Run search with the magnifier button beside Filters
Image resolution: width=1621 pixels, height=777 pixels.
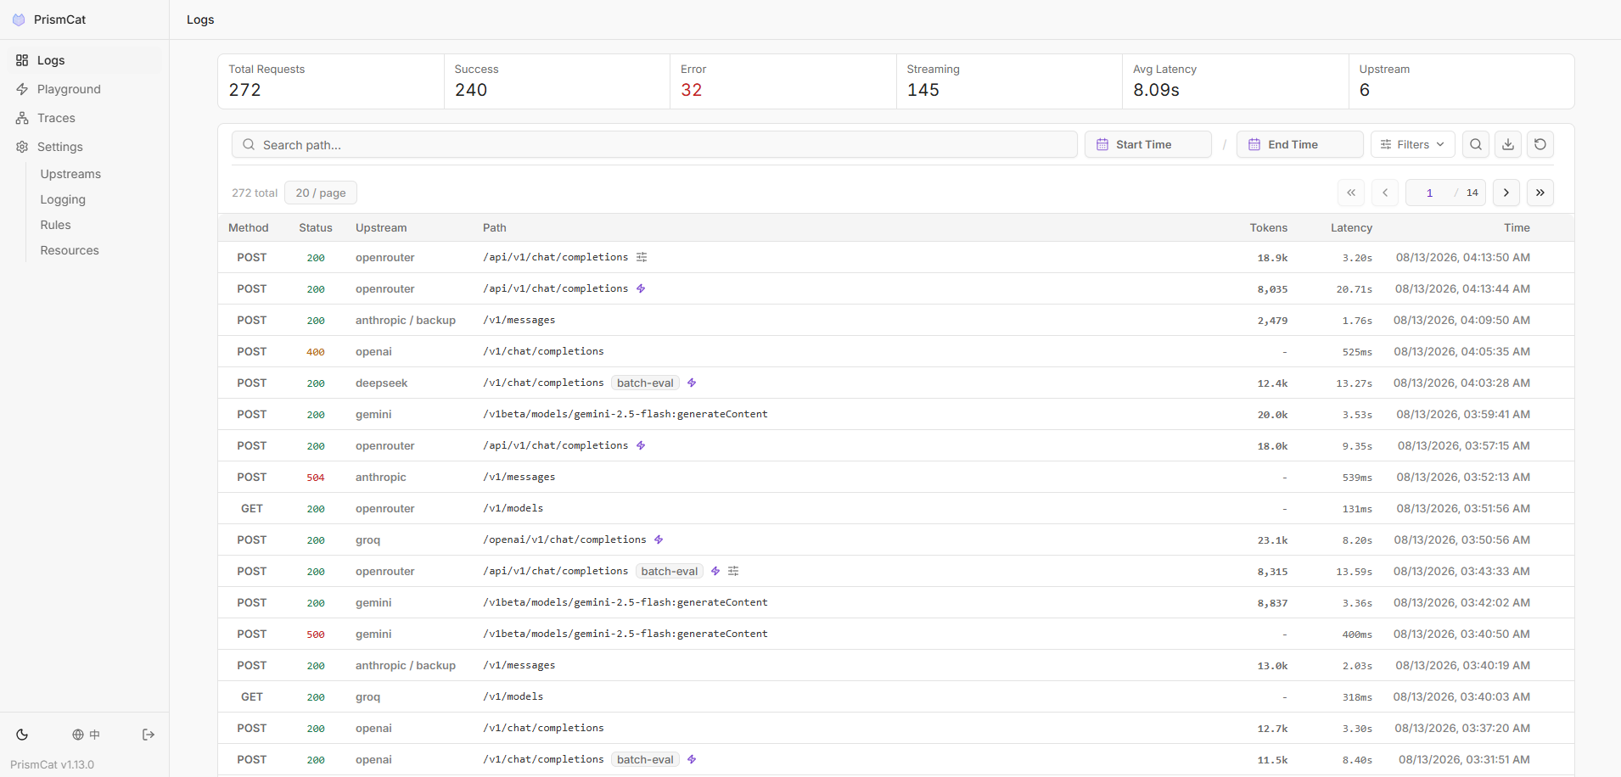point(1476,144)
